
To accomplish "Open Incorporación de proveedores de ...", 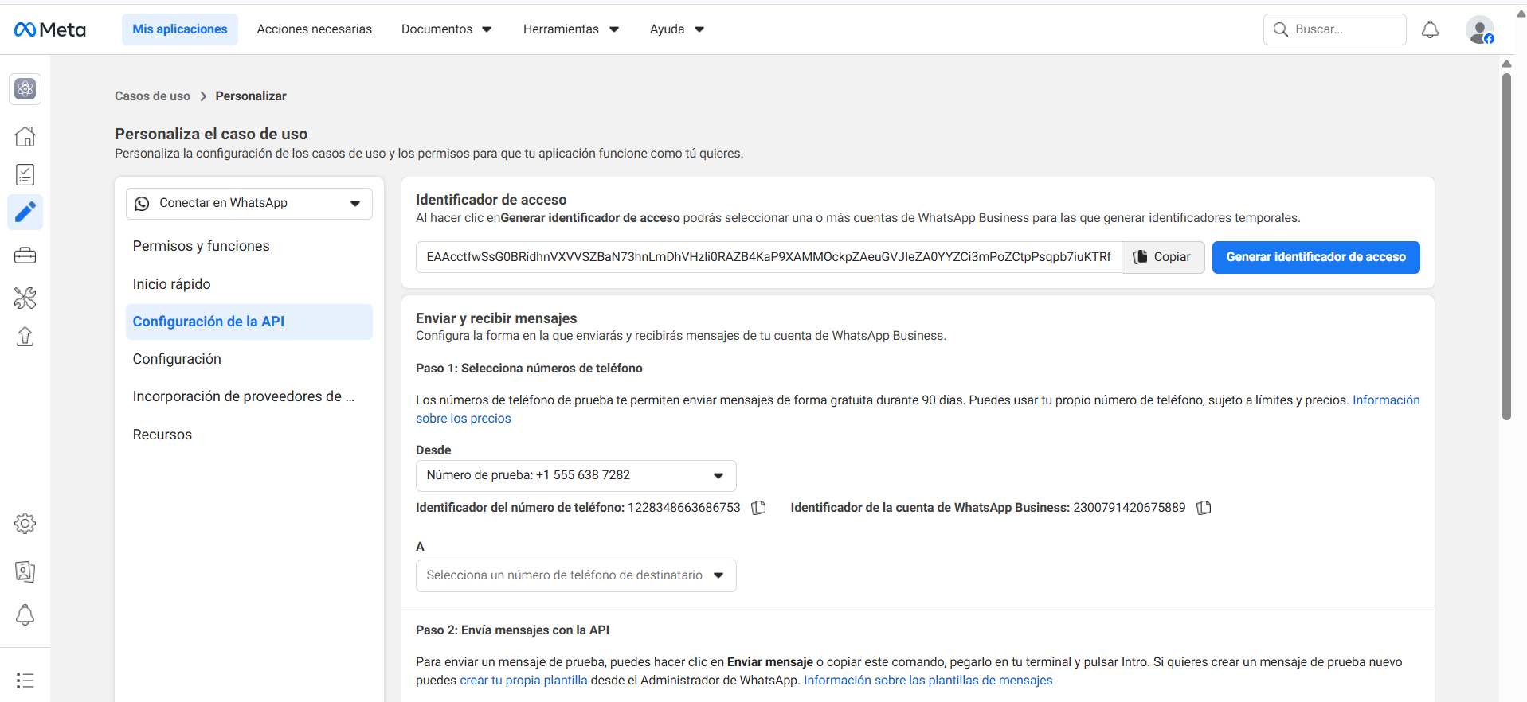I will pos(249,396).
